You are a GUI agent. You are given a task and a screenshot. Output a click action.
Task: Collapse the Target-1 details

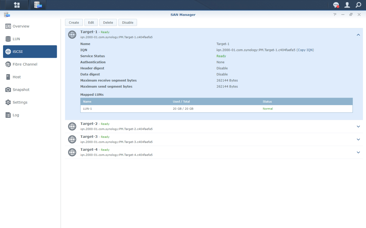pyautogui.click(x=358, y=35)
